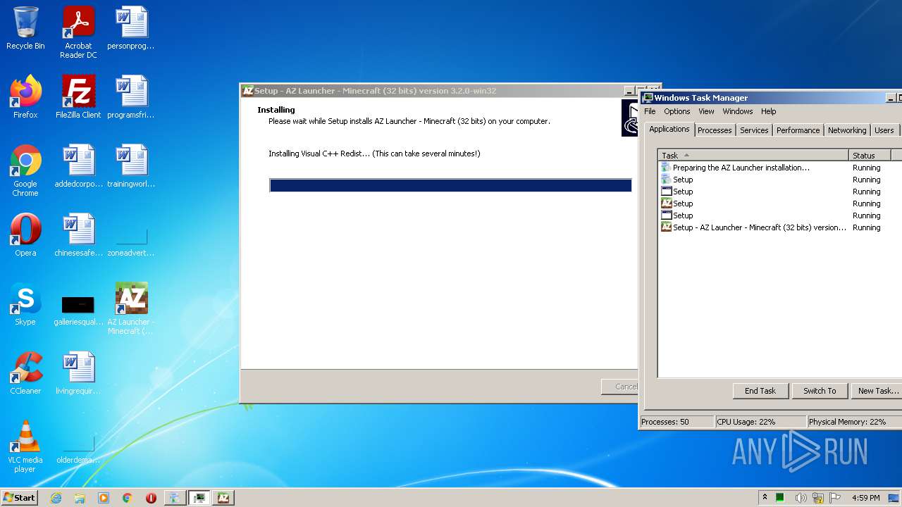This screenshot has height=507, width=902.
Task: Launch Google Chrome from desktop
Action: [x=25, y=170]
